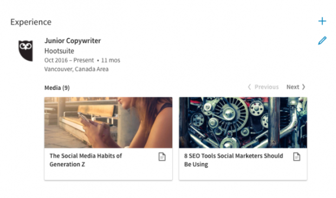
Task: Open thumbnail of woman using phone
Action: coord(108,122)
